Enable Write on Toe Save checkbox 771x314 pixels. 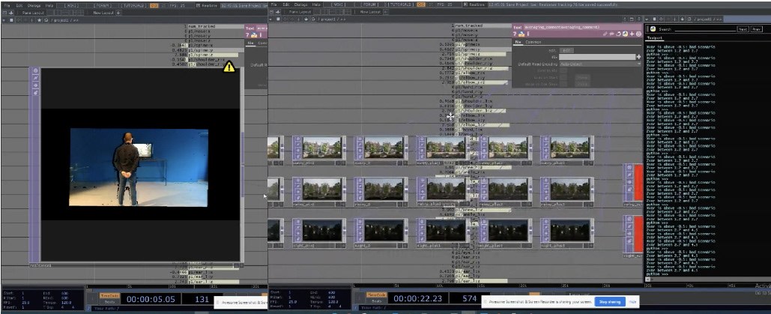pos(563,84)
